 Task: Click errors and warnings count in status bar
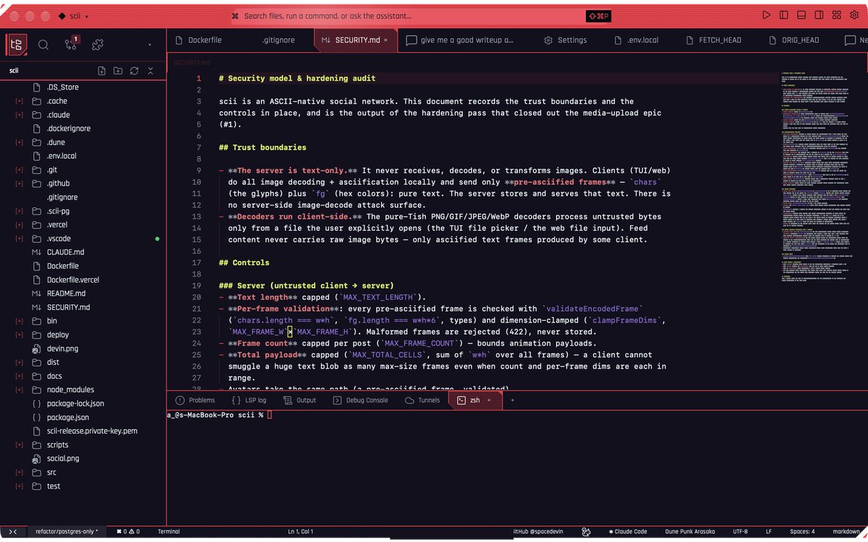pos(128,532)
